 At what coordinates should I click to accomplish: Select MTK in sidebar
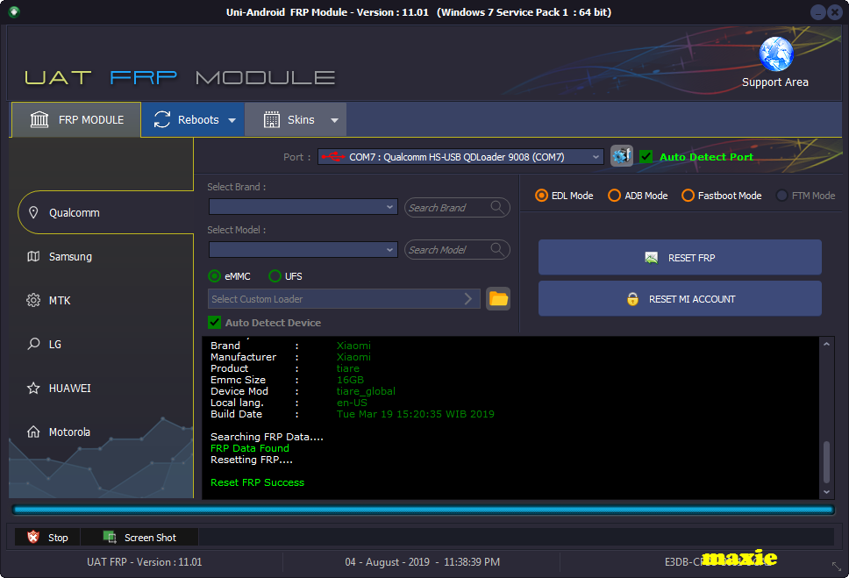click(x=101, y=300)
